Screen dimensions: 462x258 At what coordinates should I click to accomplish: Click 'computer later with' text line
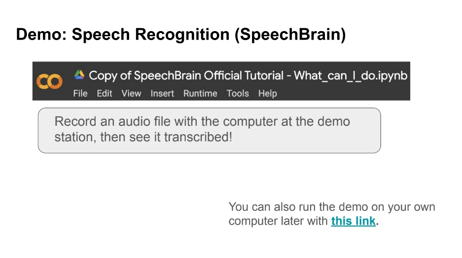278,221
